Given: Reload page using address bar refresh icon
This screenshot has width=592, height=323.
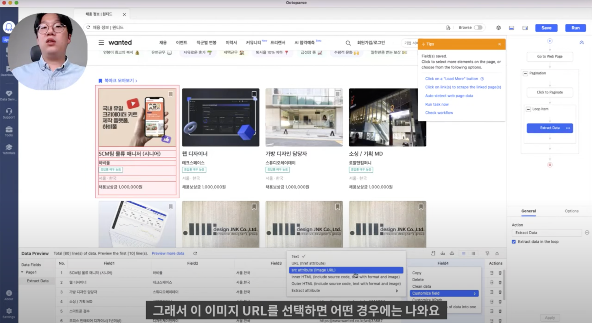Looking at the screenshot, I should pos(88,27).
